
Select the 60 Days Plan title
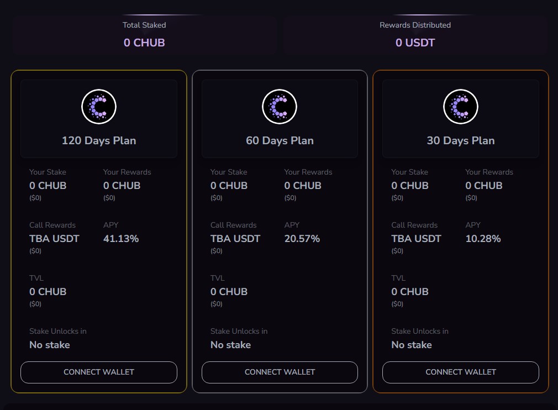pos(280,140)
